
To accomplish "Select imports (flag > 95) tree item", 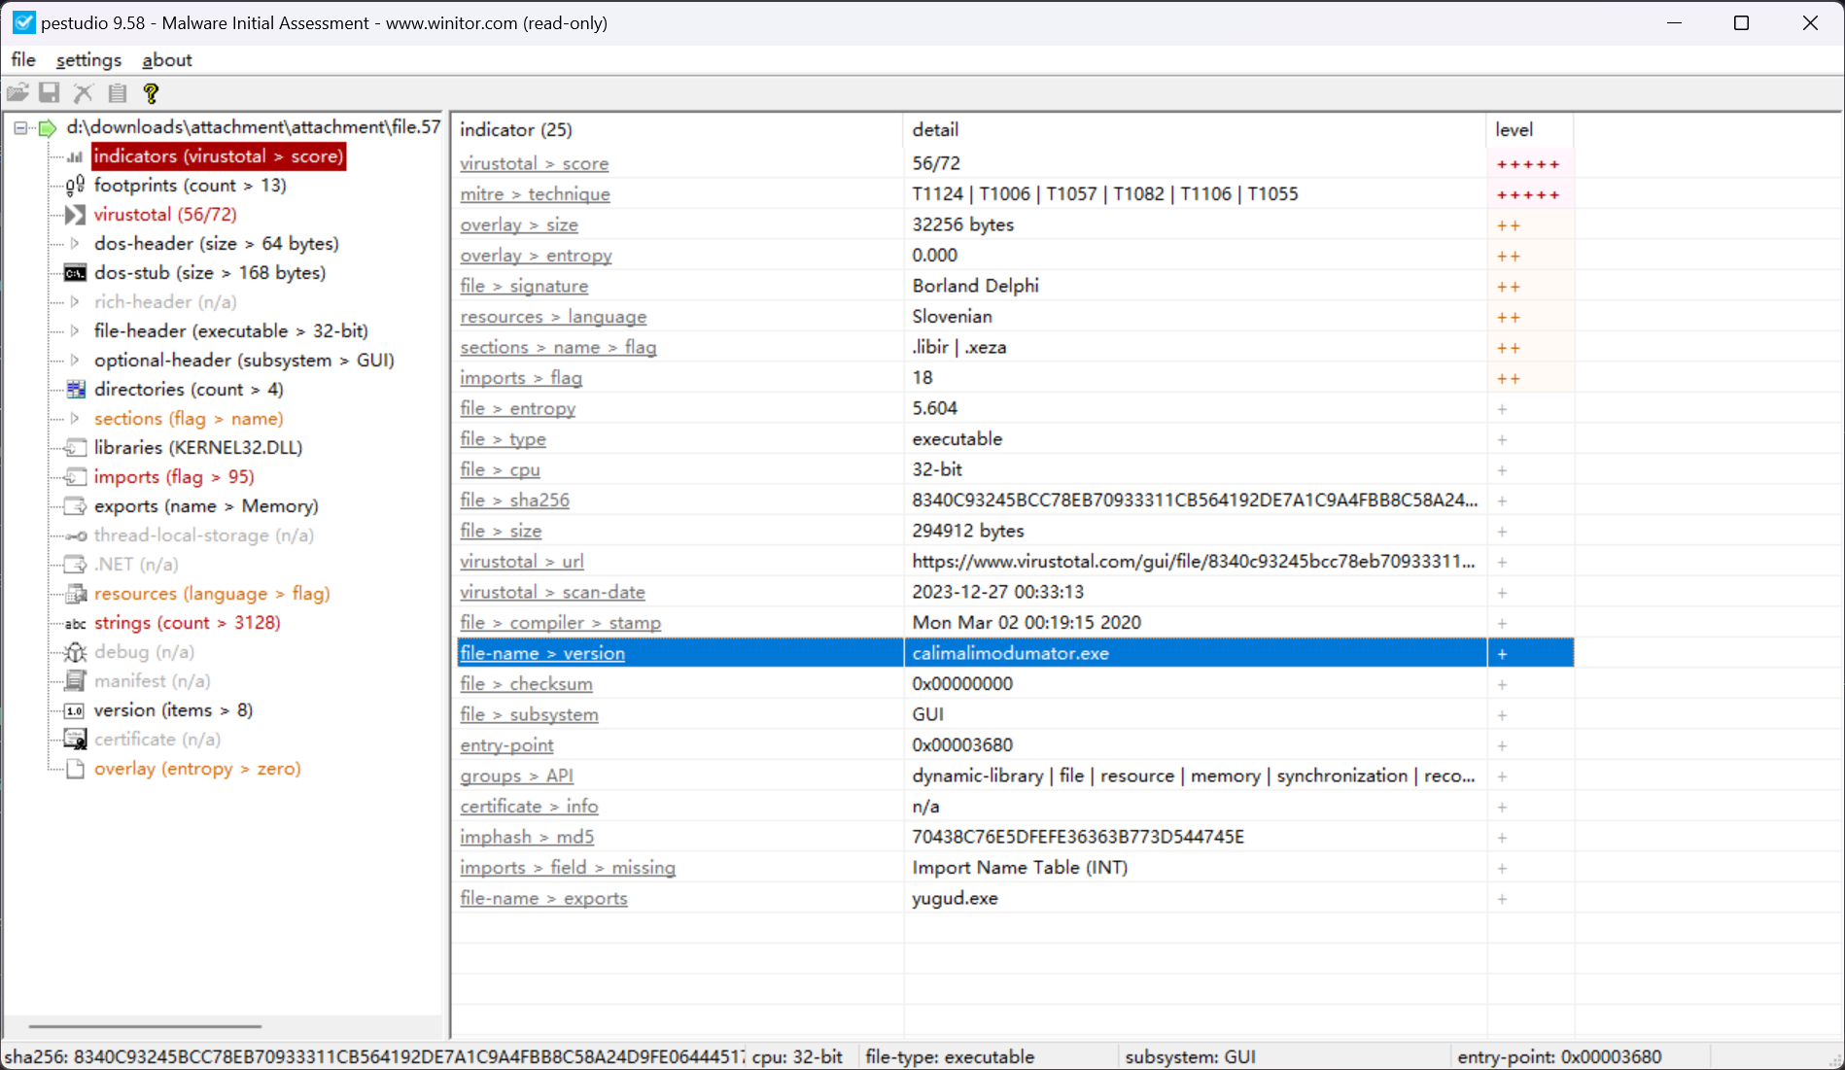I will click(x=174, y=477).
